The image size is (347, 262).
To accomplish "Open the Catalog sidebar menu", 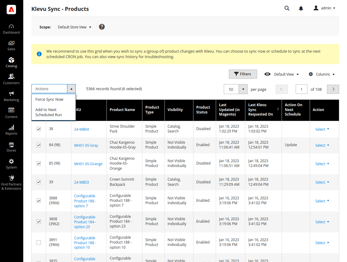I will pos(11,63).
